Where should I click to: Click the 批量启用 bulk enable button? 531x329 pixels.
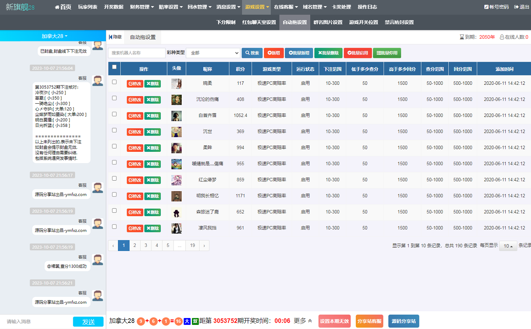tap(357, 53)
